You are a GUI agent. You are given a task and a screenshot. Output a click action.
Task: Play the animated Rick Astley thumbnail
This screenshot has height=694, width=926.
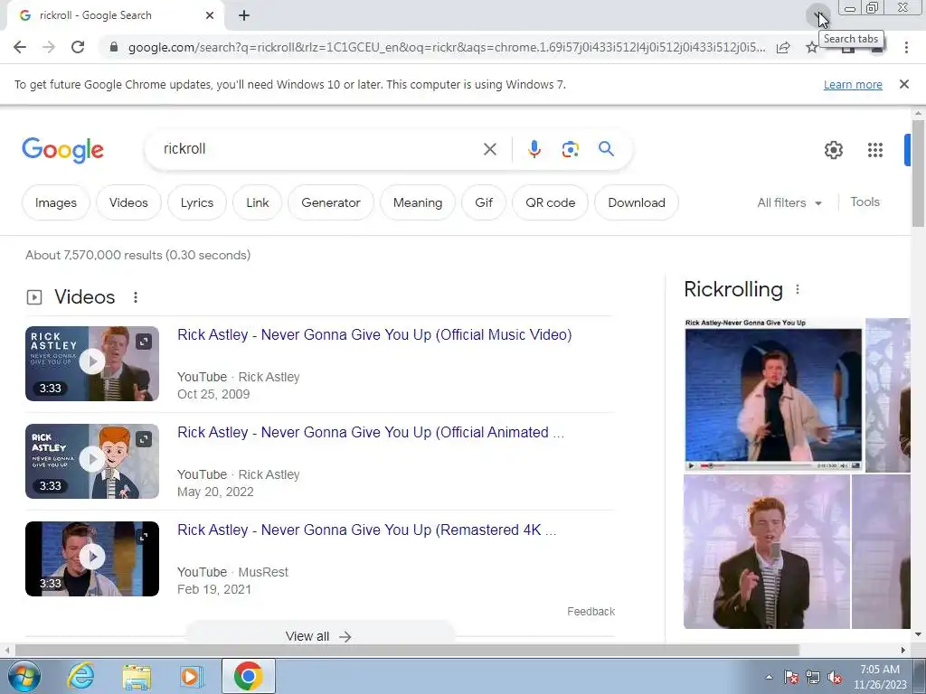tap(92, 459)
